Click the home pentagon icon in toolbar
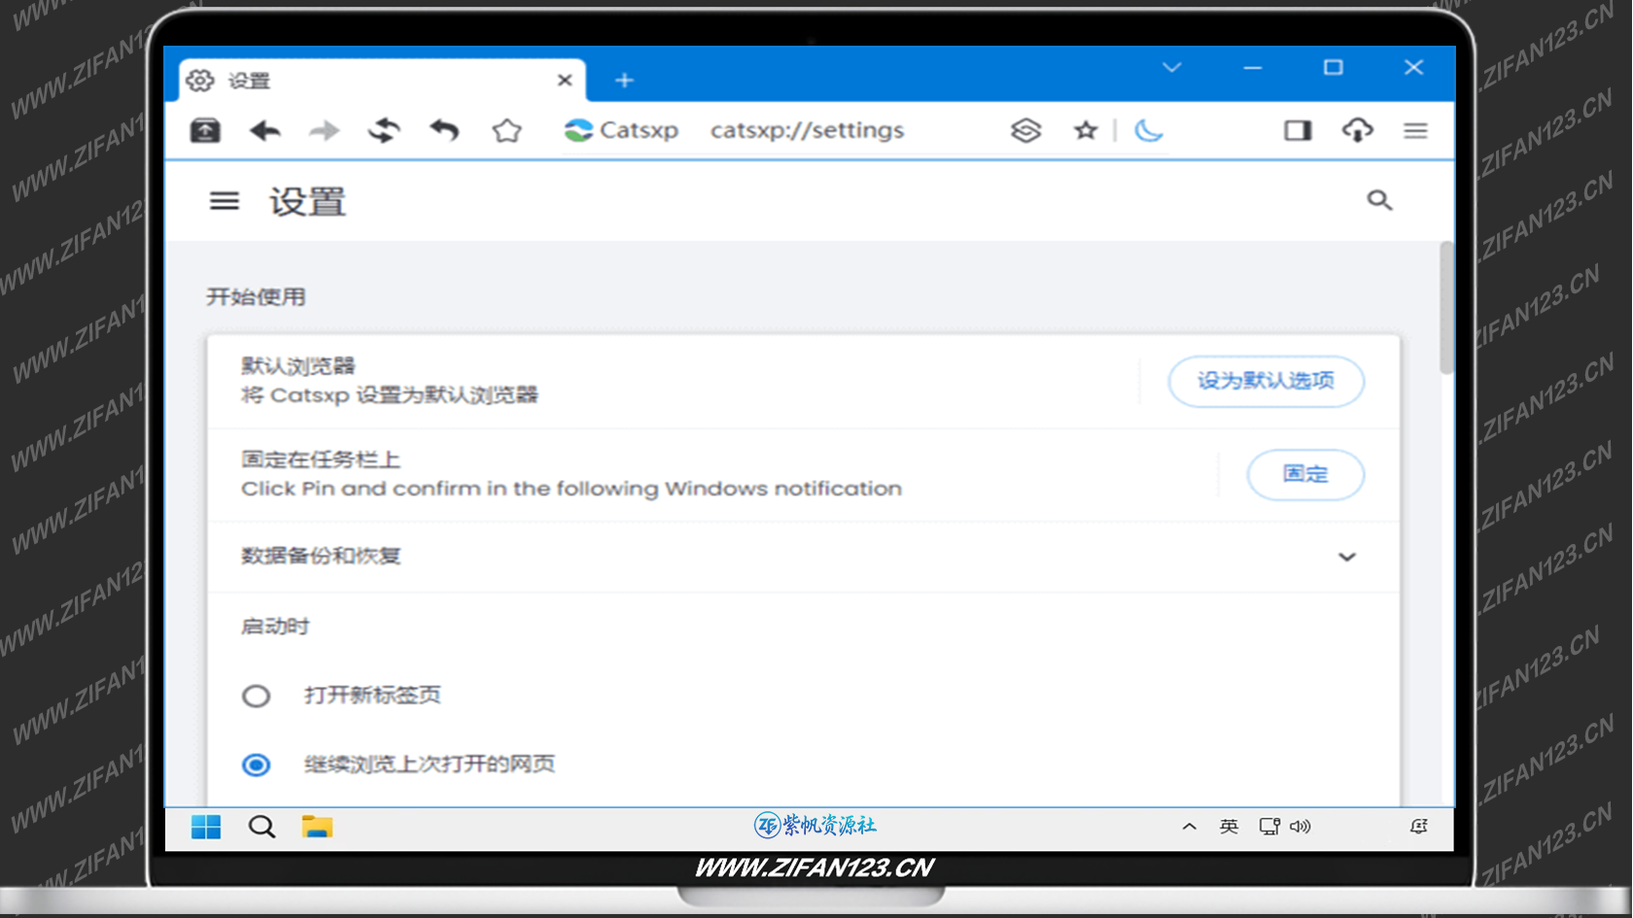 coord(506,130)
